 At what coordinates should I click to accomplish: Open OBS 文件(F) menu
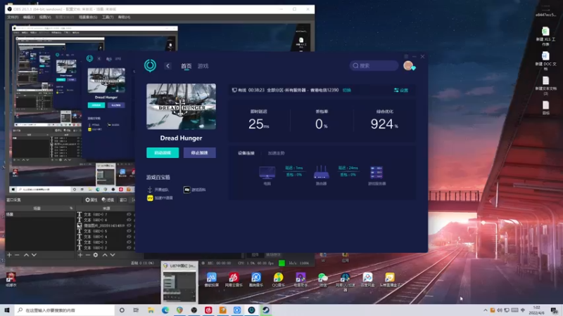pyautogui.click(x=13, y=17)
